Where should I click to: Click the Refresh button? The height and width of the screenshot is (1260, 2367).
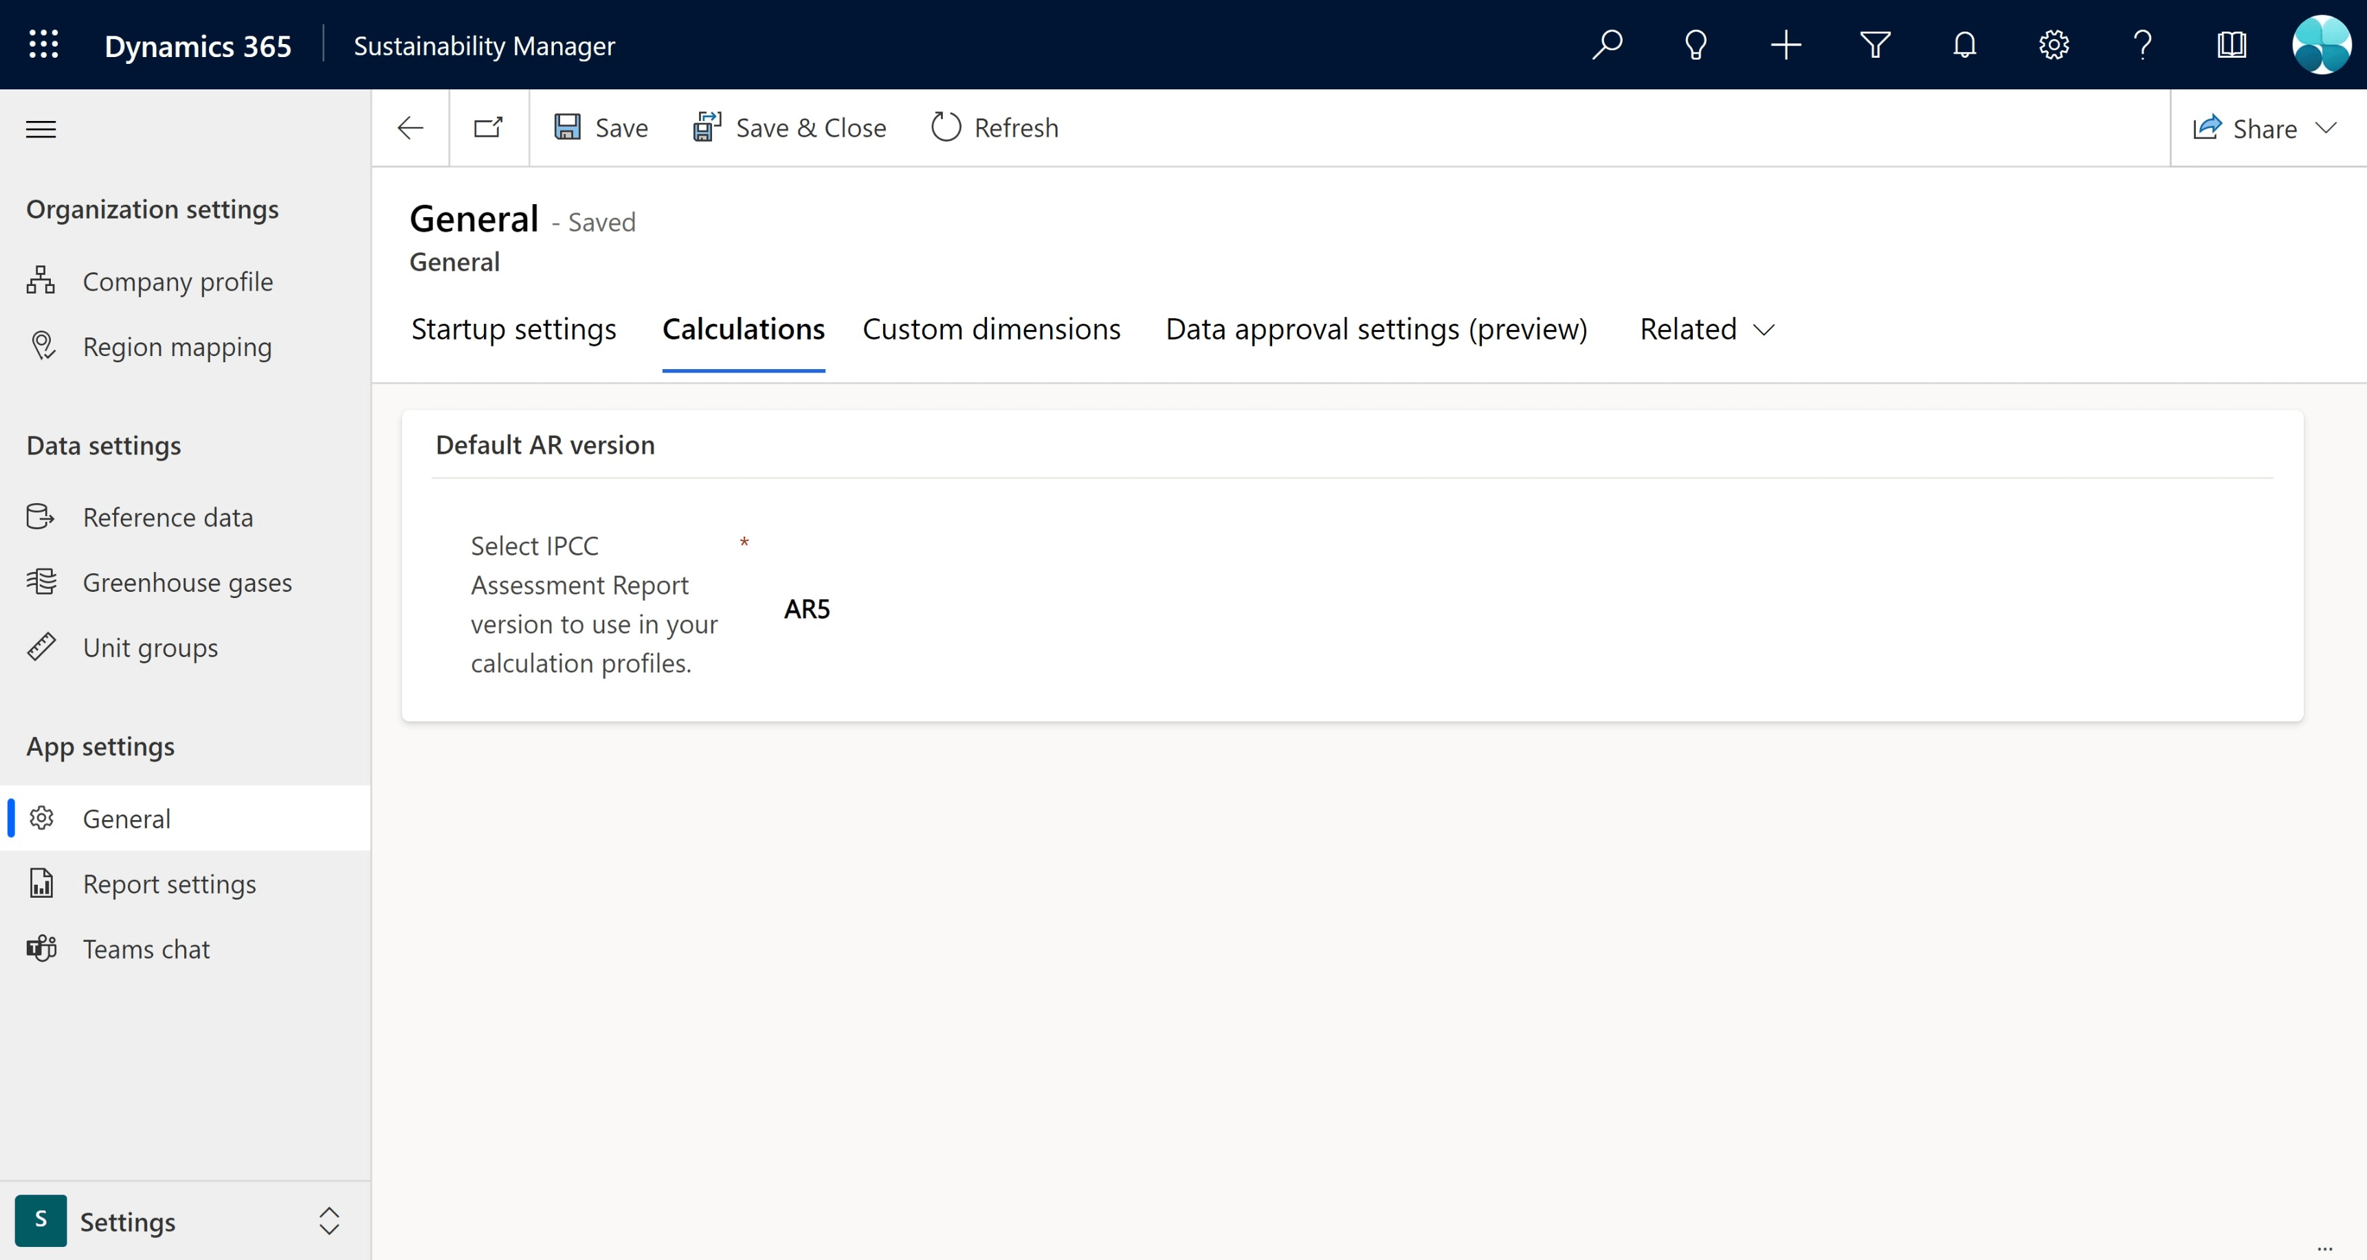pyautogui.click(x=994, y=128)
